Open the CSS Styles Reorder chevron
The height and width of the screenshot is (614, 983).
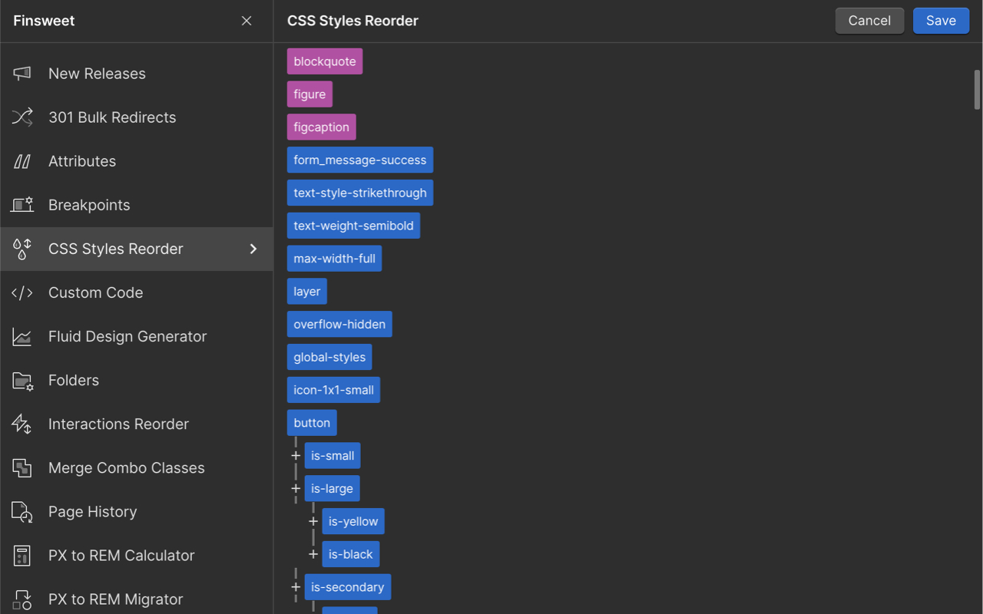253,249
